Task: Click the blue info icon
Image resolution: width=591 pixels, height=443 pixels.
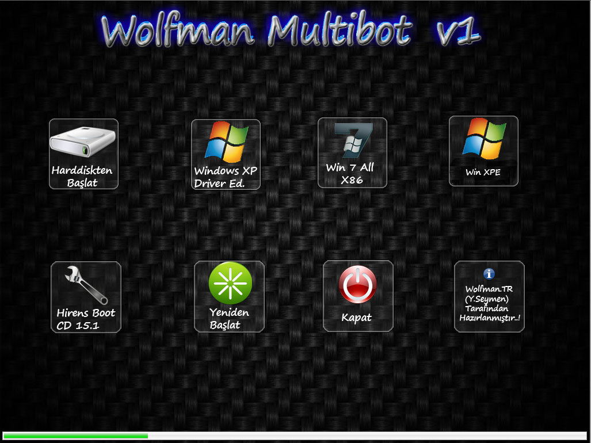Action: [x=489, y=274]
